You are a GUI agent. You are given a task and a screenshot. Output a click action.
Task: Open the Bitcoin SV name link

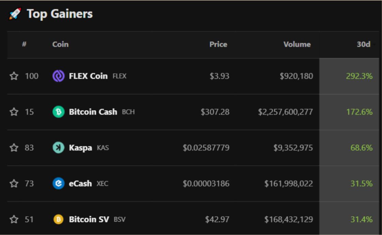pyautogui.click(x=89, y=219)
